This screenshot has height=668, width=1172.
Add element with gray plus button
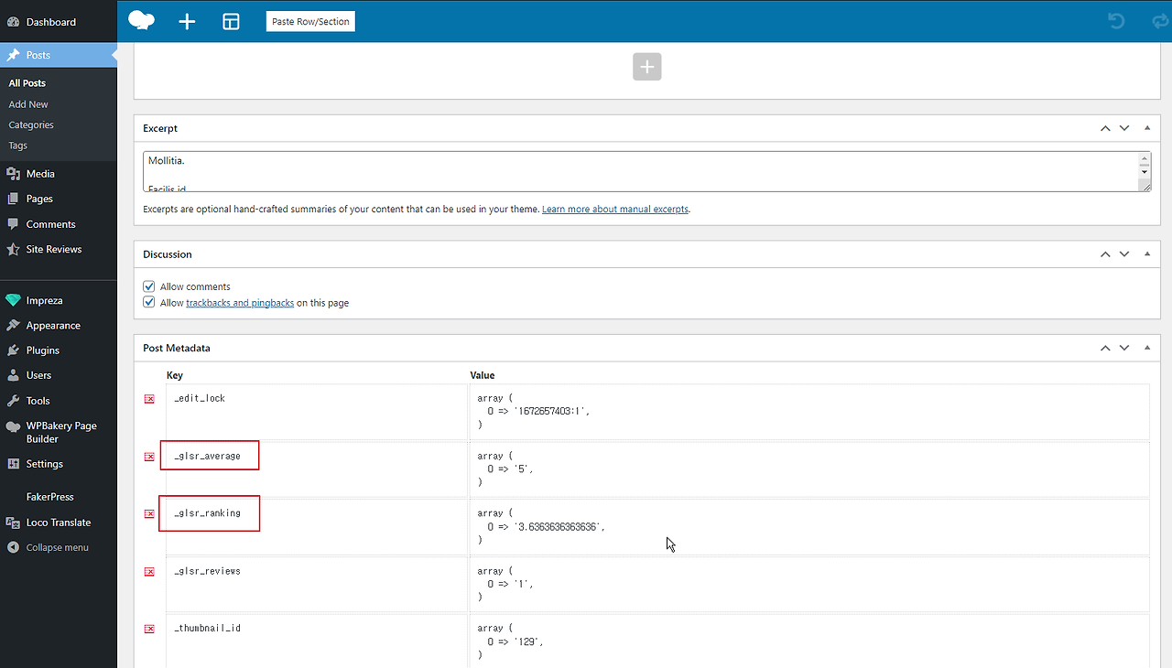[x=646, y=67]
